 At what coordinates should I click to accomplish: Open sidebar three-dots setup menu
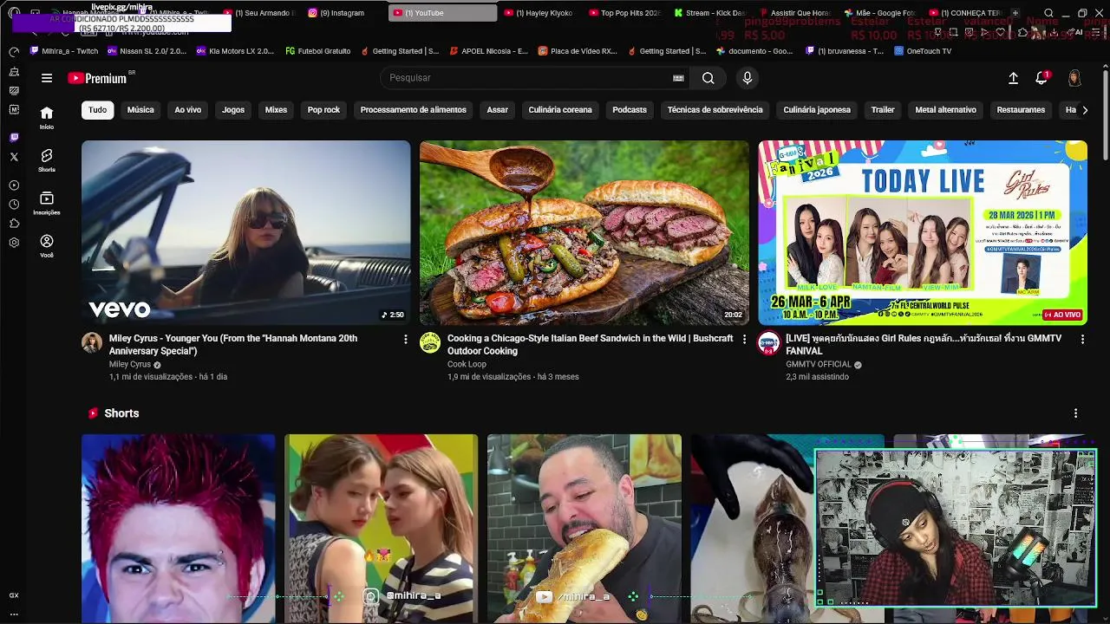14,614
